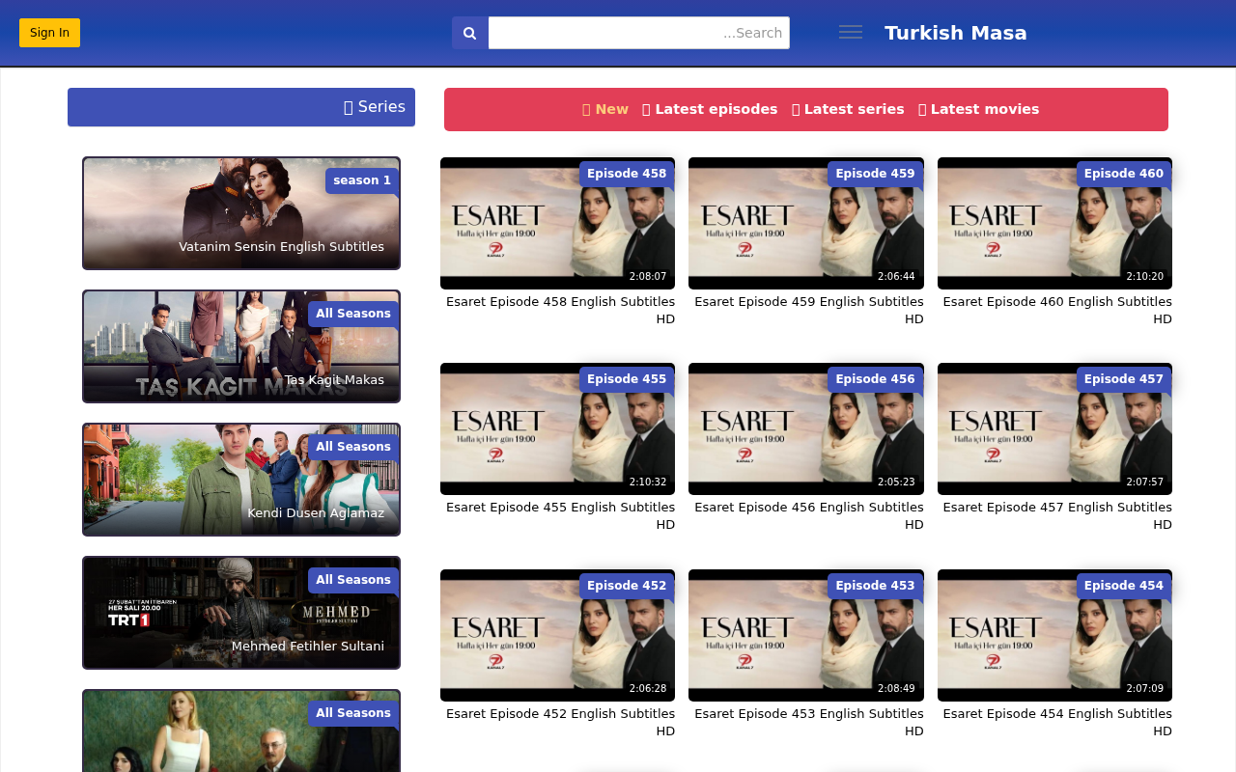This screenshot has width=1236, height=772.
Task: Click the Episode 452 badge
Action: (627, 586)
